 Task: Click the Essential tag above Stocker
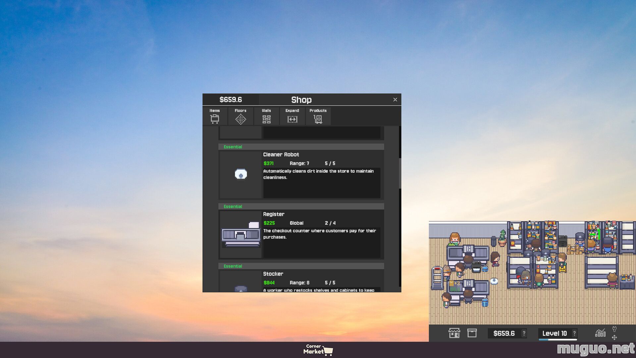233,266
